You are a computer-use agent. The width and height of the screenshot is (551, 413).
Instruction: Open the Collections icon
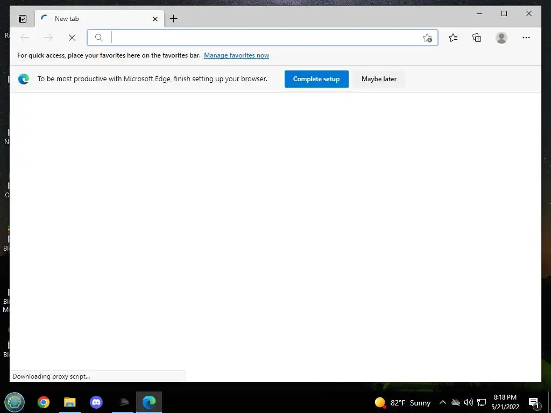pyautogui.click(x=477, y=38)
